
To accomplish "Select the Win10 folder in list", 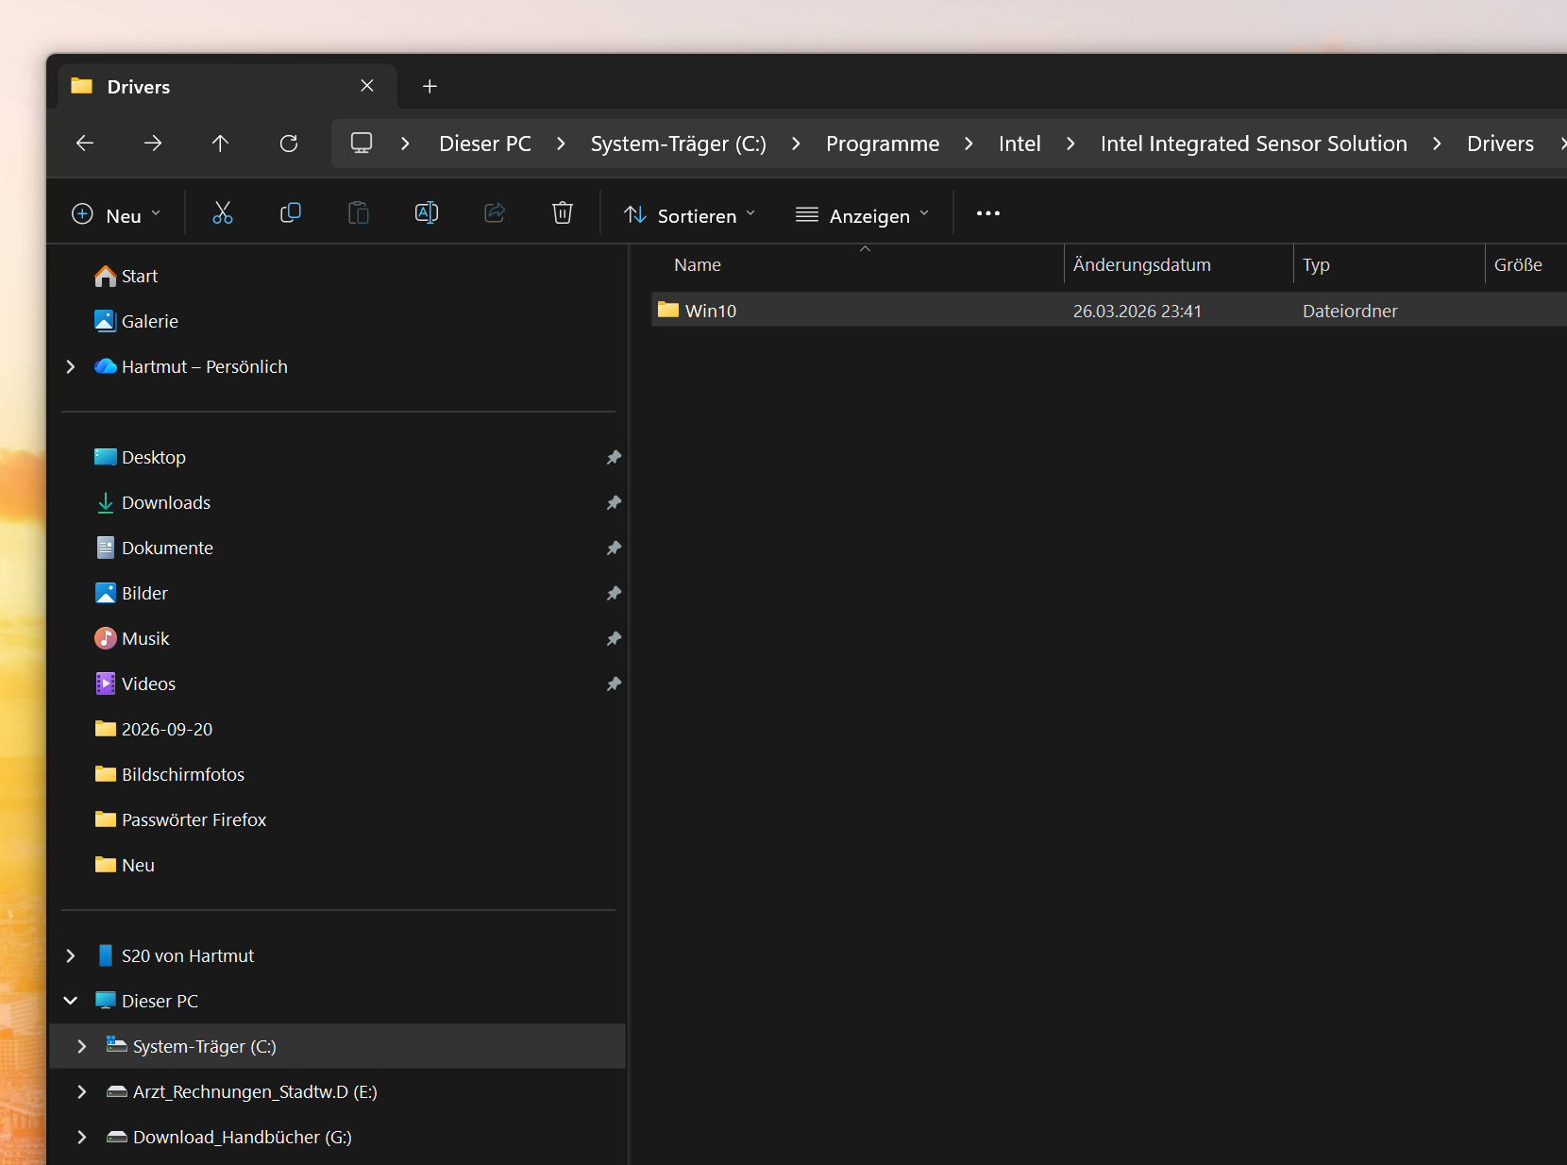I will point(1108,311).
